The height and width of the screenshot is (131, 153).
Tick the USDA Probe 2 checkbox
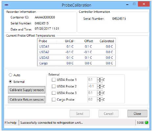[54, 86]
